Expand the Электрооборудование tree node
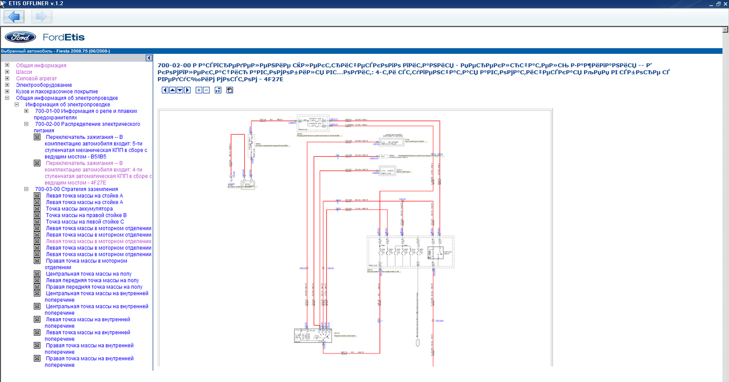Image resolution: width=729 pixels, height=382 pixels. pos(7,85)
